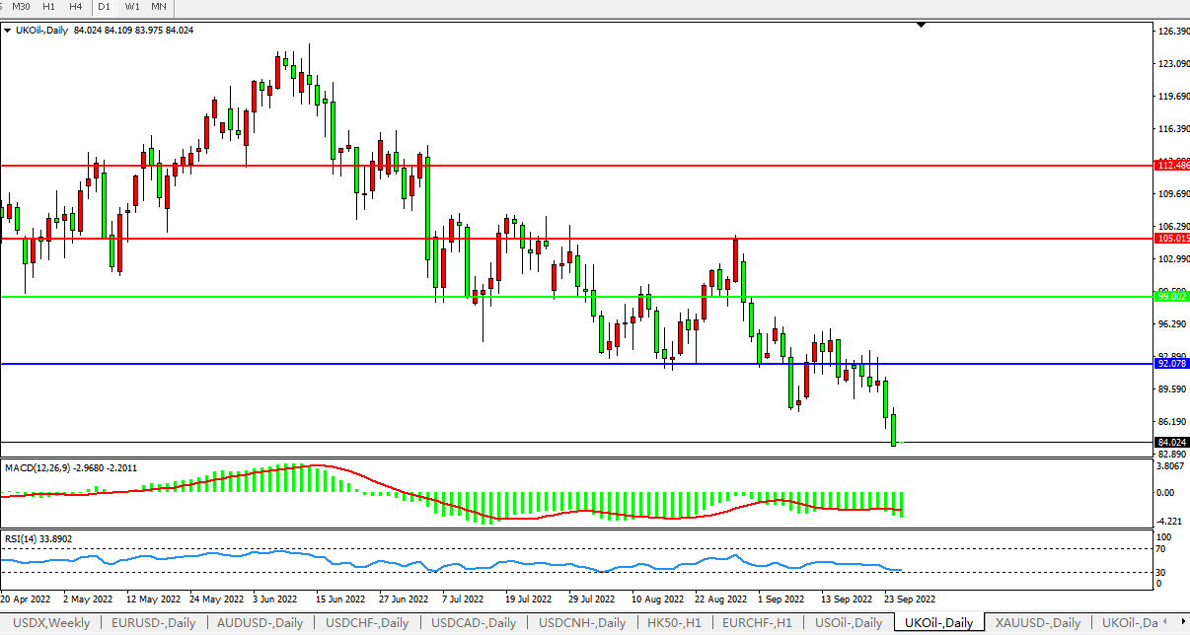Go to the USOil-,Daily tab
1190x635 pixels.
848,623
